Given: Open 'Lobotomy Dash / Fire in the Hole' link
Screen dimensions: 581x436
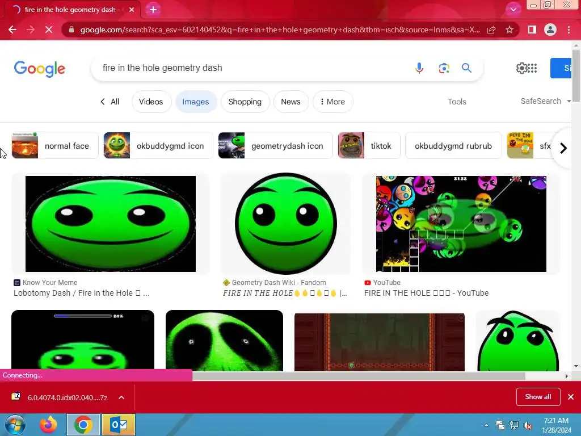Looking at the screenshot, I should pos(82,293).
